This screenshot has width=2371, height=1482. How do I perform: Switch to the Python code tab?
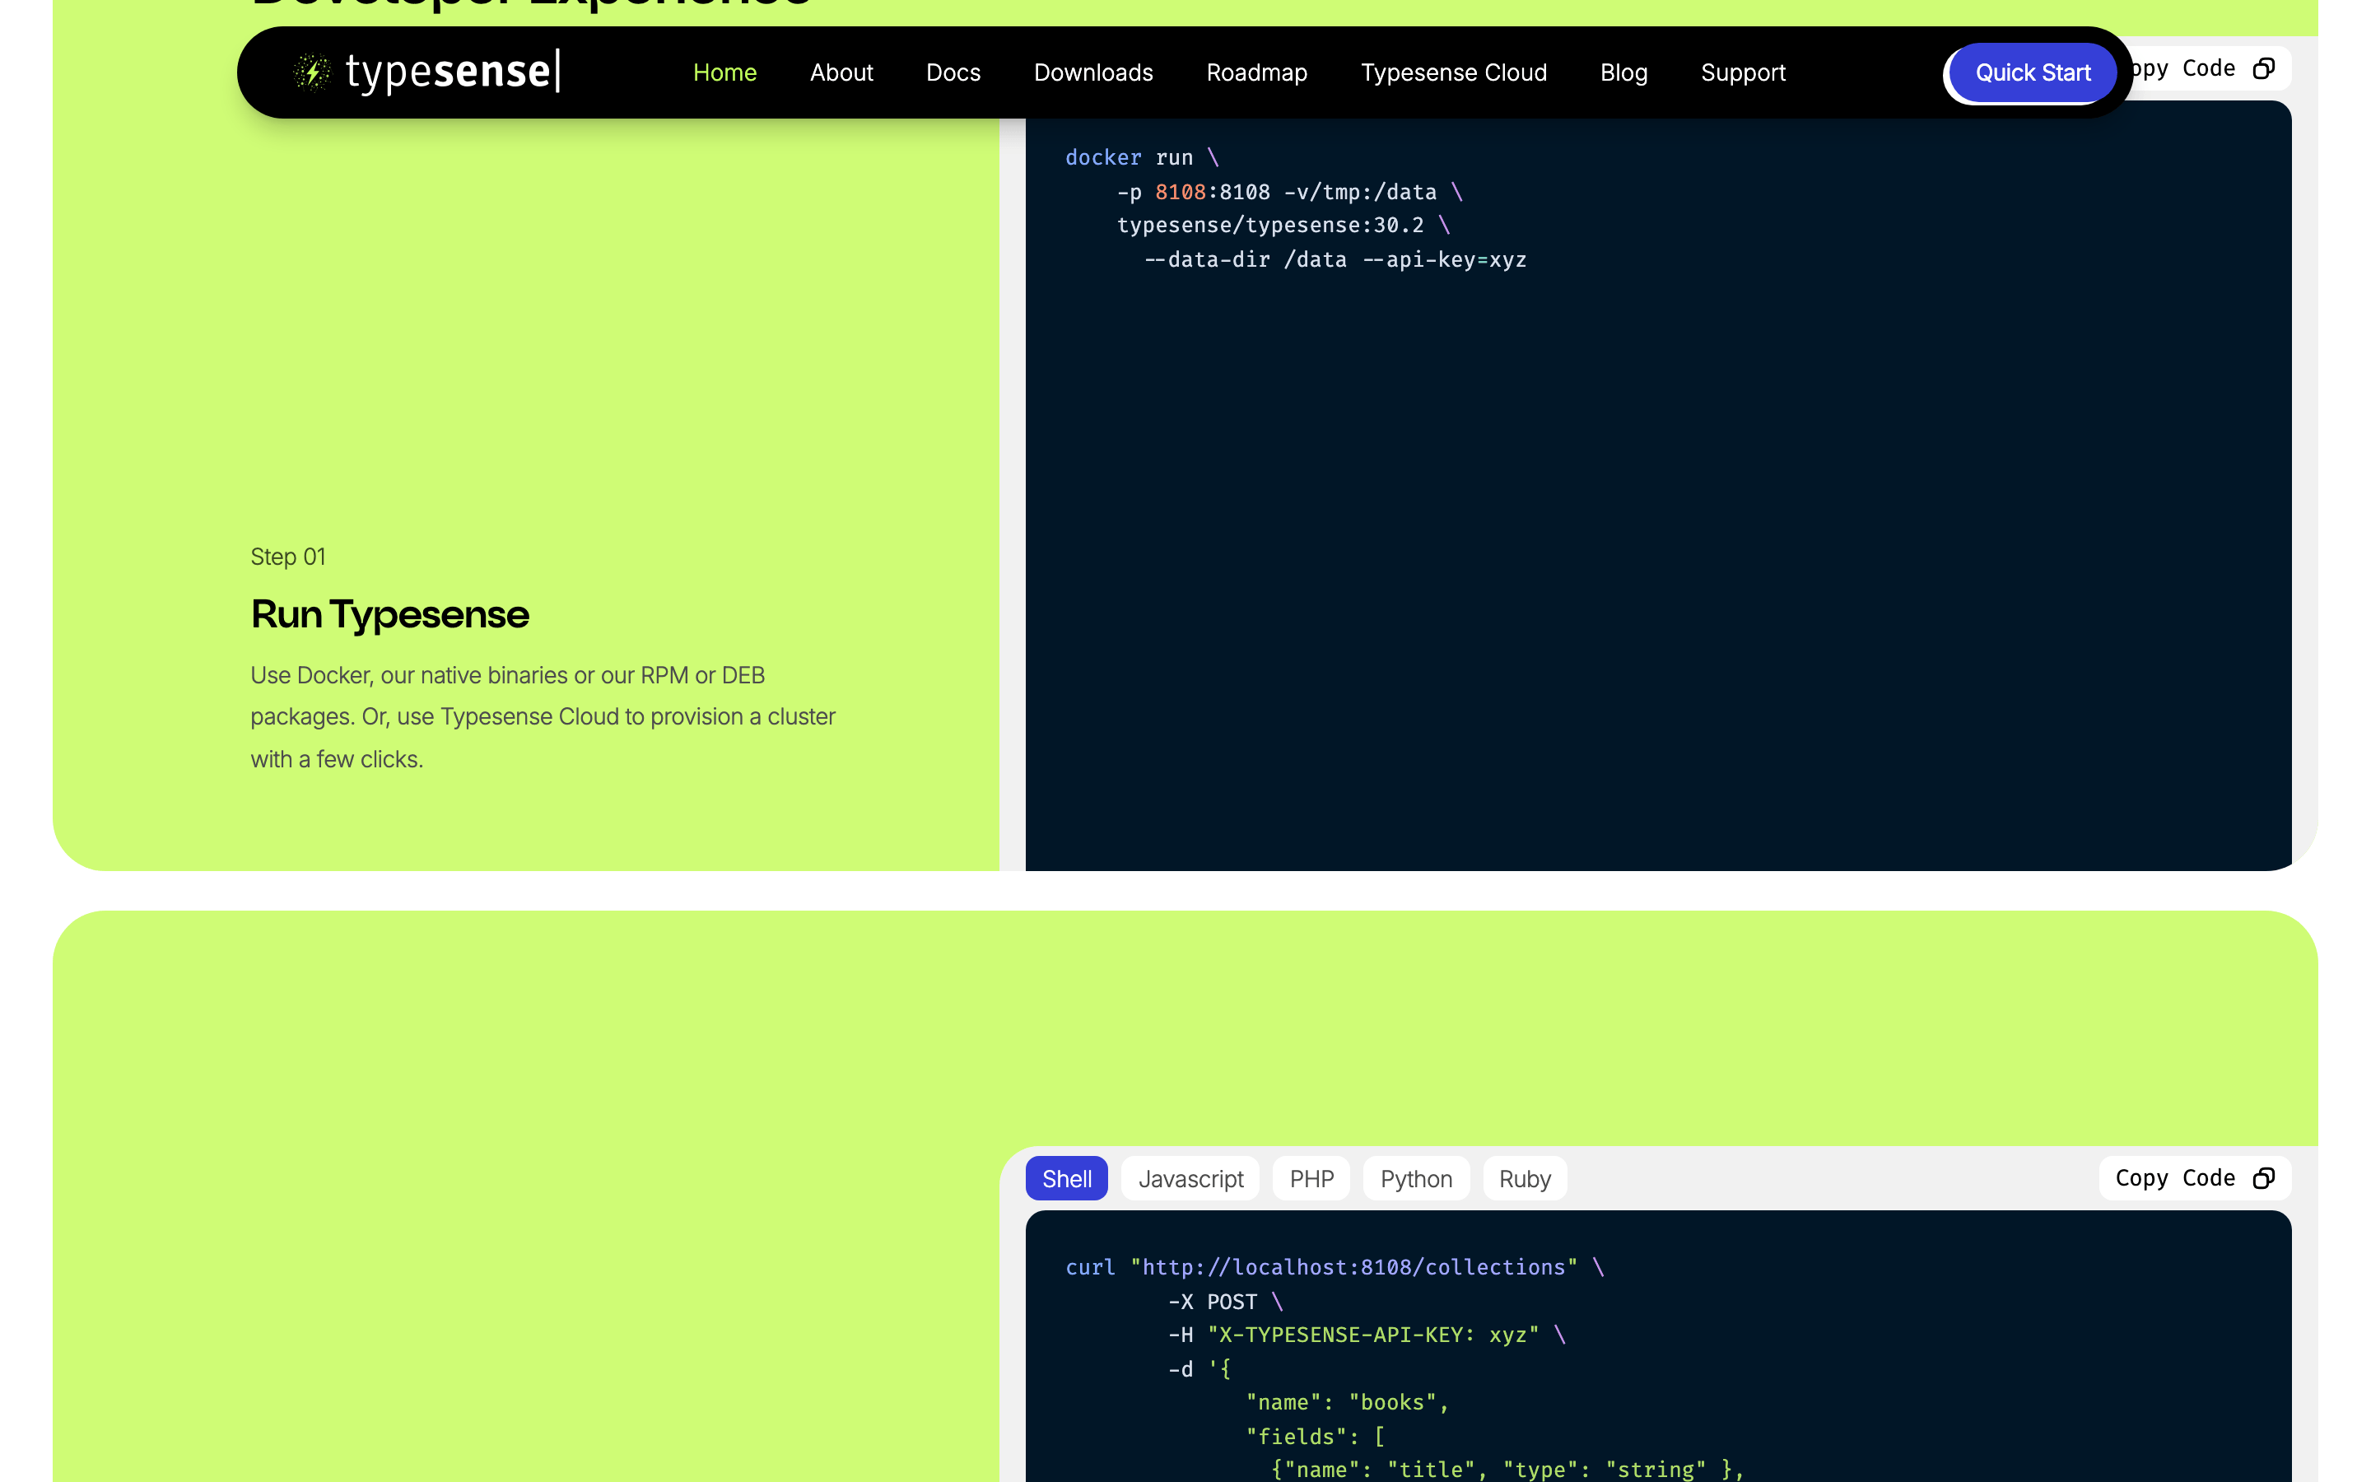[x=1416, y=1178]
